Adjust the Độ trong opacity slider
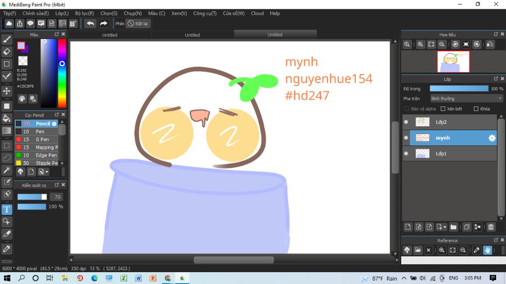The width and height of the screenshot is (506, 284). 459,89
